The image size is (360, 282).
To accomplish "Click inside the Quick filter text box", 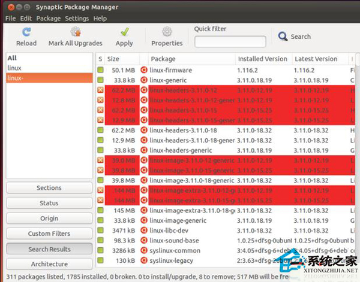I will tap(230, 42).
